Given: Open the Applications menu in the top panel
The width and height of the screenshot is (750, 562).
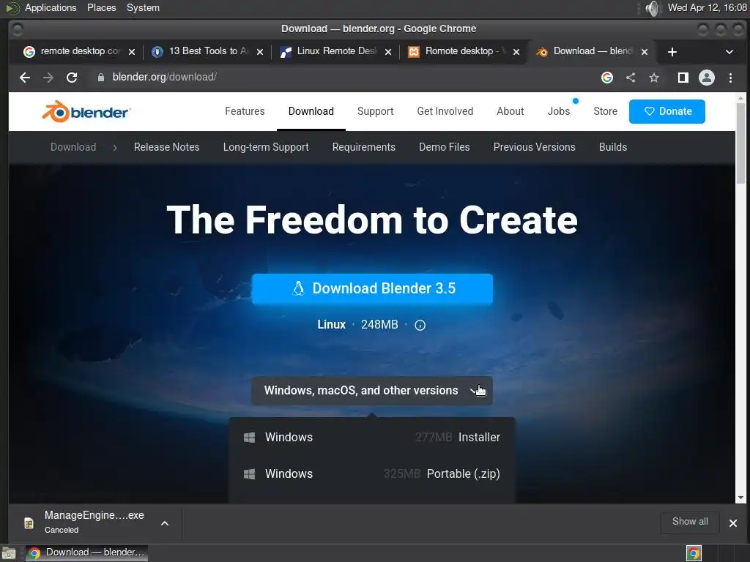Looking at the screenshot, I should [x=51, y=8].
